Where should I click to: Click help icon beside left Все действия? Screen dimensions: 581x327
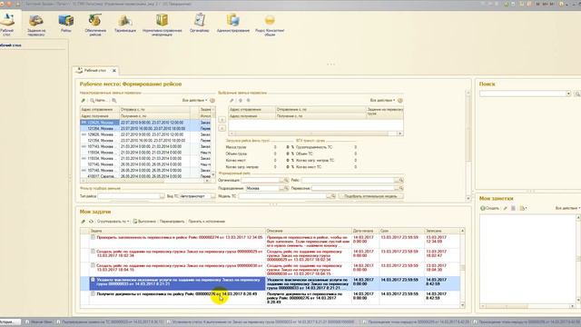(212, 101)
